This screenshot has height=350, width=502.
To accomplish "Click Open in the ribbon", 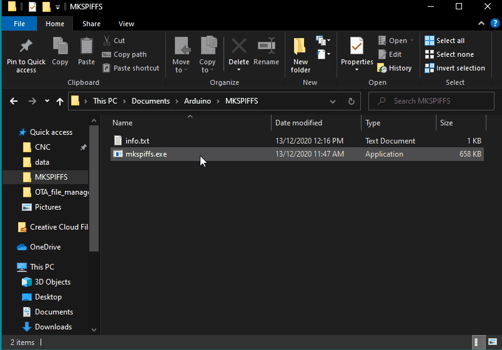I will 396,41.
